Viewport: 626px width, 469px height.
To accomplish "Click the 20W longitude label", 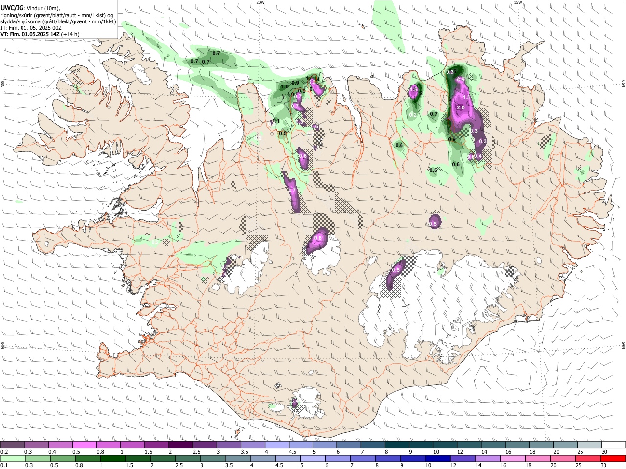I will [260, 2].
